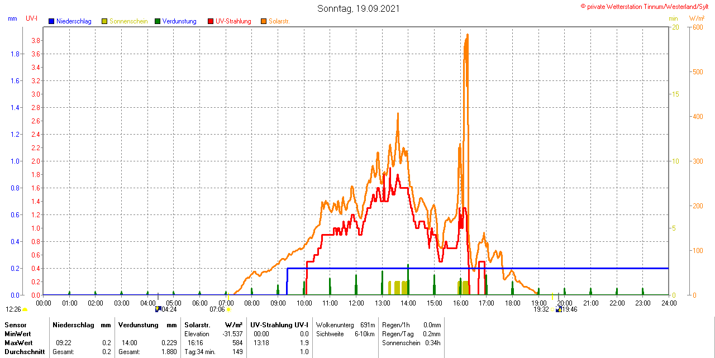Click the 07:06 sunrise time label
The height and width of the screenshot is (358, 715).
217,309
